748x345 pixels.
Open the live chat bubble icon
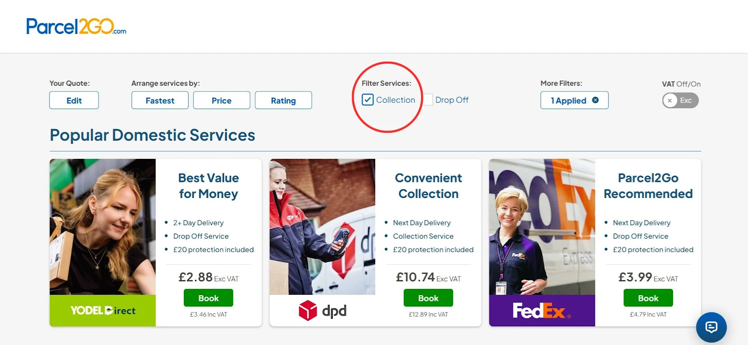711,327
